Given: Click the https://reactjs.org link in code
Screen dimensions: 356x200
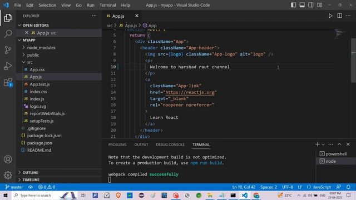Looking at the screenshot, I should click(x=190, y=92).
